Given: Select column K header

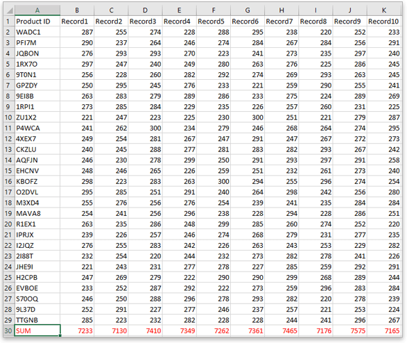Looking at the screenshot, I should (x=384, y=10).
